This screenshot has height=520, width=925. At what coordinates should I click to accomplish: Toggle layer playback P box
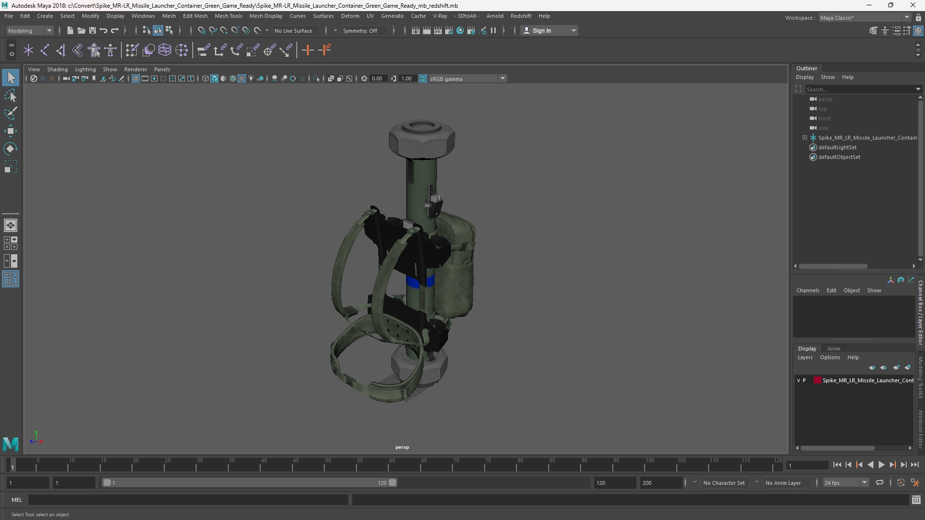point(804,380)
